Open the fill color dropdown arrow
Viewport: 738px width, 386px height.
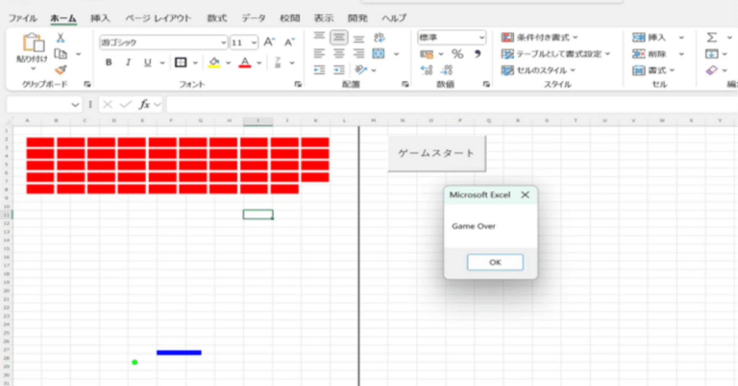[x=227, y=62]
